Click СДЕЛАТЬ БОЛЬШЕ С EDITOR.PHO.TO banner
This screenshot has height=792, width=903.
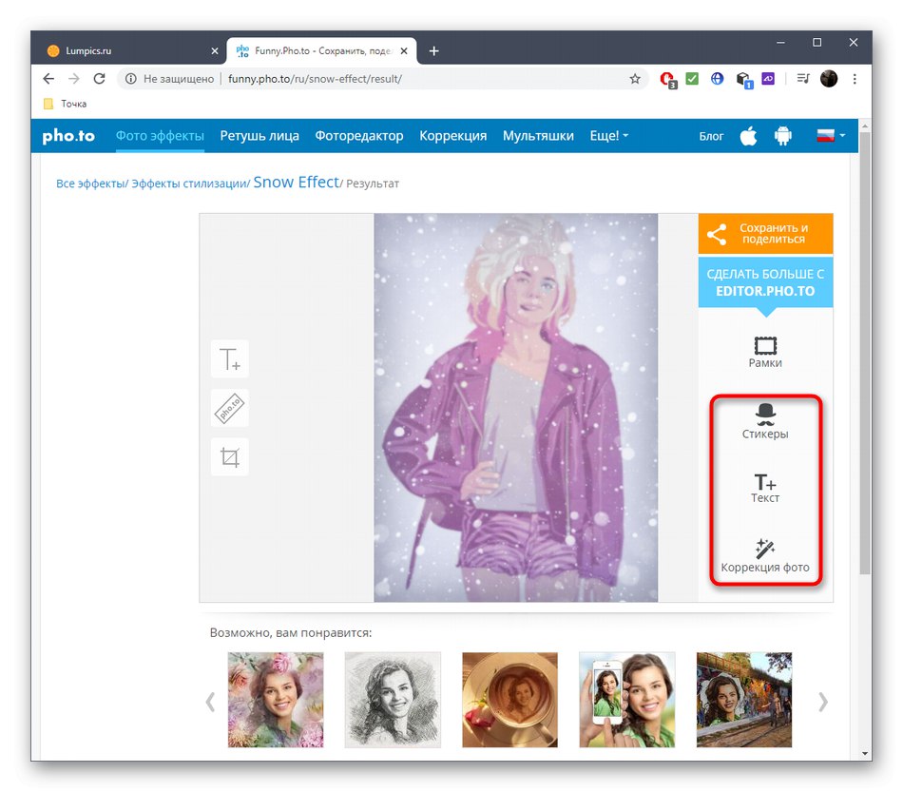(765, 282)
